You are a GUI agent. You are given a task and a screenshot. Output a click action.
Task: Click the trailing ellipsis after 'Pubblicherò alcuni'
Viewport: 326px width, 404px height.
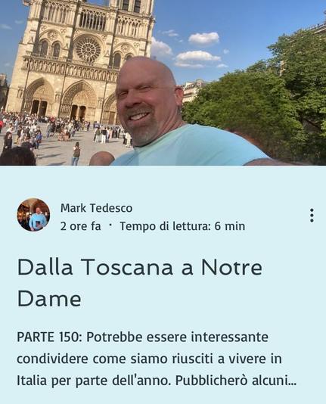click(x=292, y=381)
